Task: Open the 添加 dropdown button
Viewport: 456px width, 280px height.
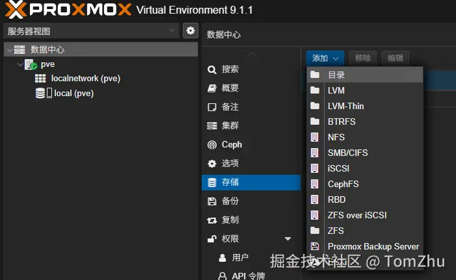Action: point(325,58)
